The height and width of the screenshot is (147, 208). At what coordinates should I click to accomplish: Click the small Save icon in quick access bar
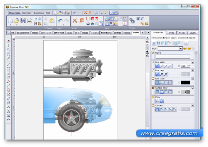click(64, 13)
